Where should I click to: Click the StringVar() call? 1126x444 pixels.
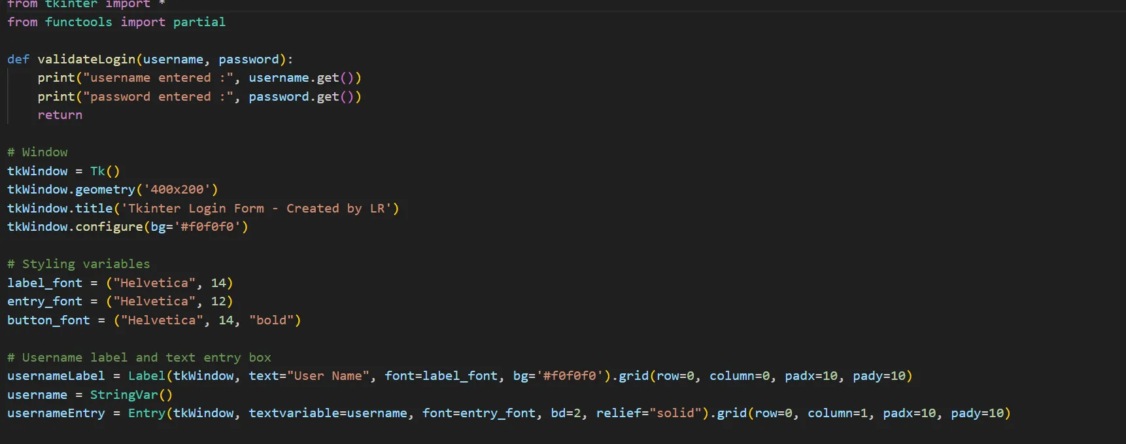pos(131,395)
